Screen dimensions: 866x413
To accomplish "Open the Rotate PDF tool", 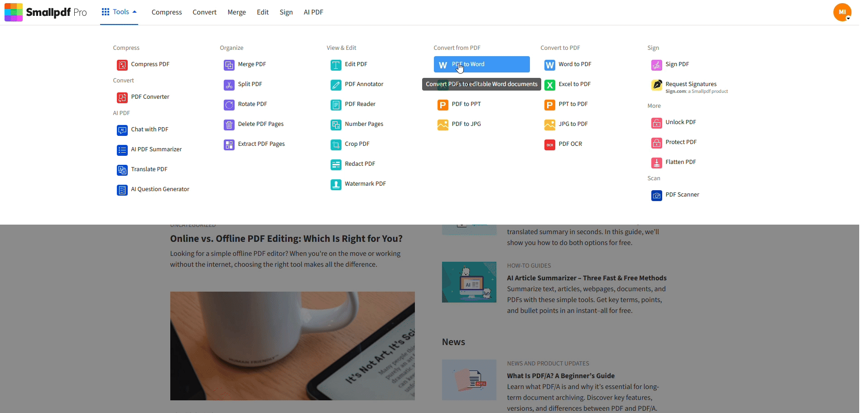I will click(x=252, y=104).
